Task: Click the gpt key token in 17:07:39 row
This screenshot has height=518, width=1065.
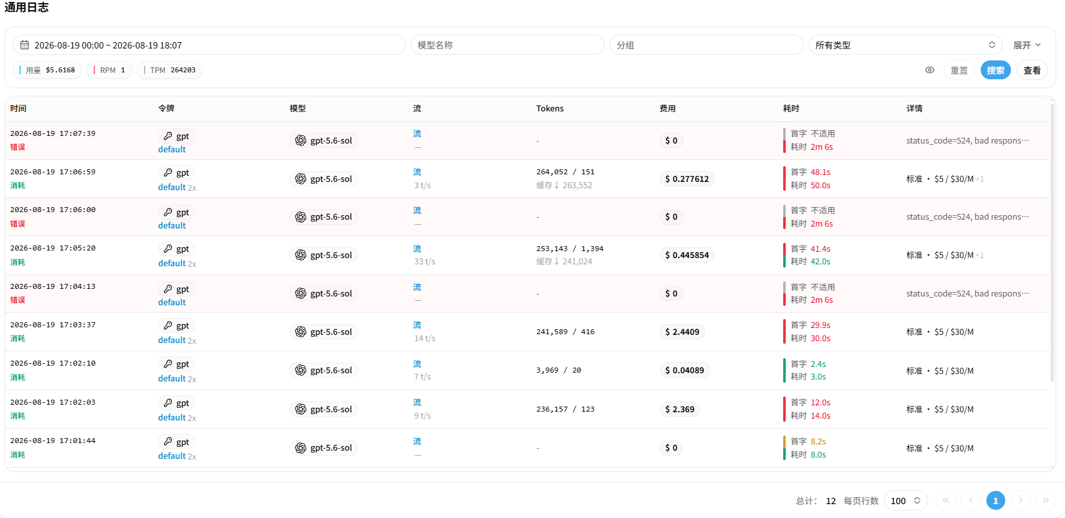Action: point(176,136)
